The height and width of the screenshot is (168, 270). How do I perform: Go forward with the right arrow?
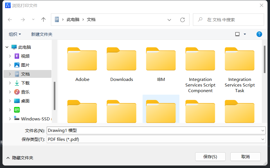coord(23,20)
